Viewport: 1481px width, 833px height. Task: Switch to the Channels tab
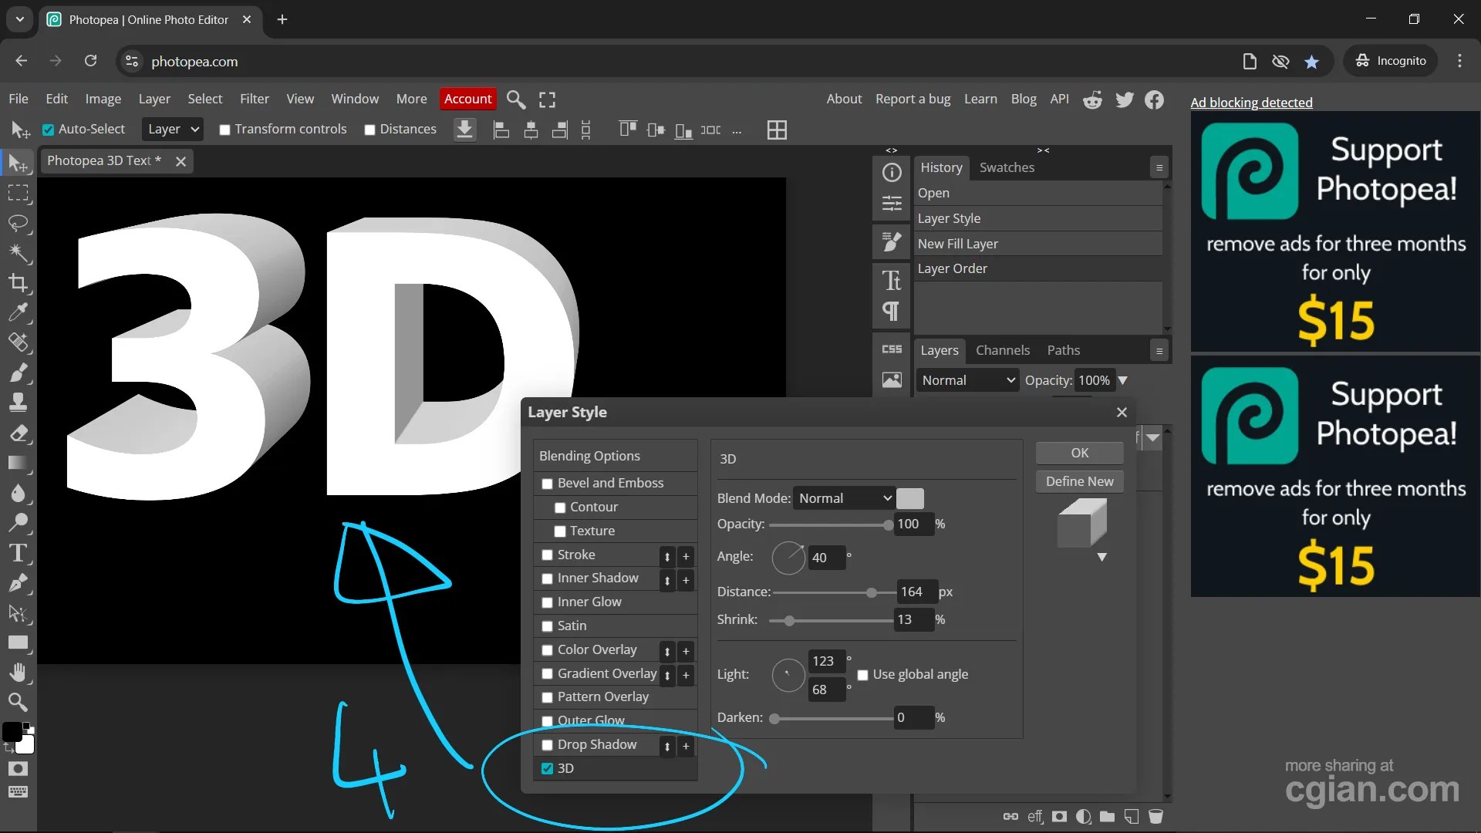pos(1002,350)
